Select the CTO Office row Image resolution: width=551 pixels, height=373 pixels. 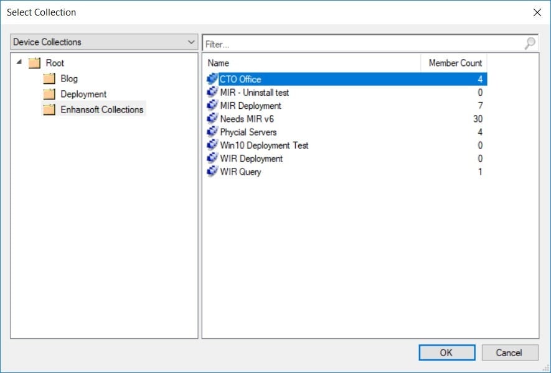click(347, 79)
